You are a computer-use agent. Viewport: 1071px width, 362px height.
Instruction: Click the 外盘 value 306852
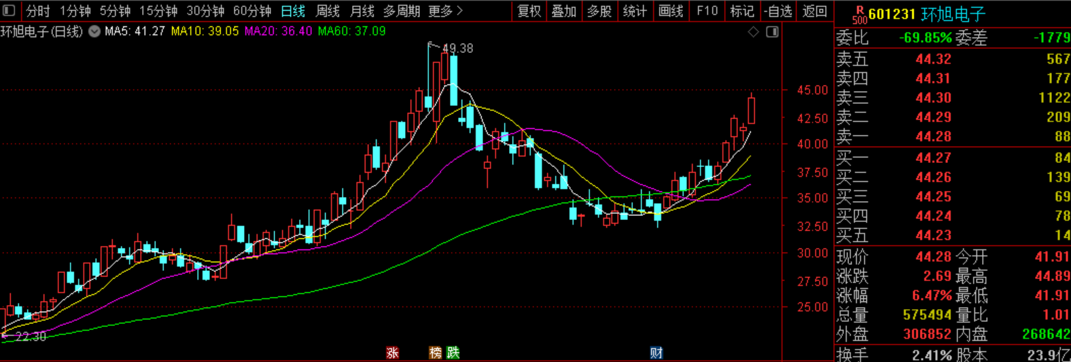pos(927,334)
